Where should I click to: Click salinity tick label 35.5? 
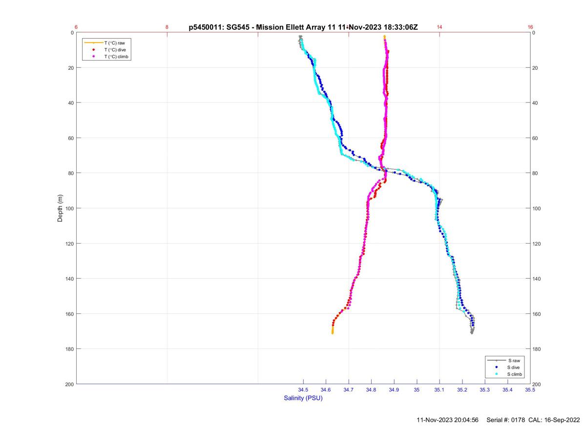pyautogui.click(x=530, y=390)
